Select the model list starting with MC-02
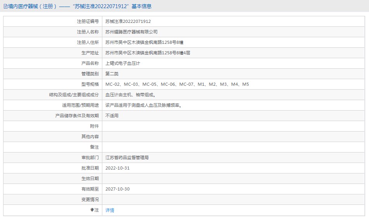The width and height of the screenshot is (369, 220). [x=177, y=84]
